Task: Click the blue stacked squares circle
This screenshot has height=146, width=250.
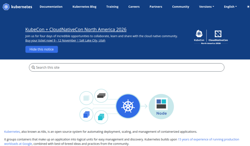Action: (x=86, y=114)
